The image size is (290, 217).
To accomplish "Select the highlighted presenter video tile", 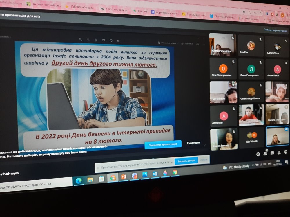I will (278, 136).
